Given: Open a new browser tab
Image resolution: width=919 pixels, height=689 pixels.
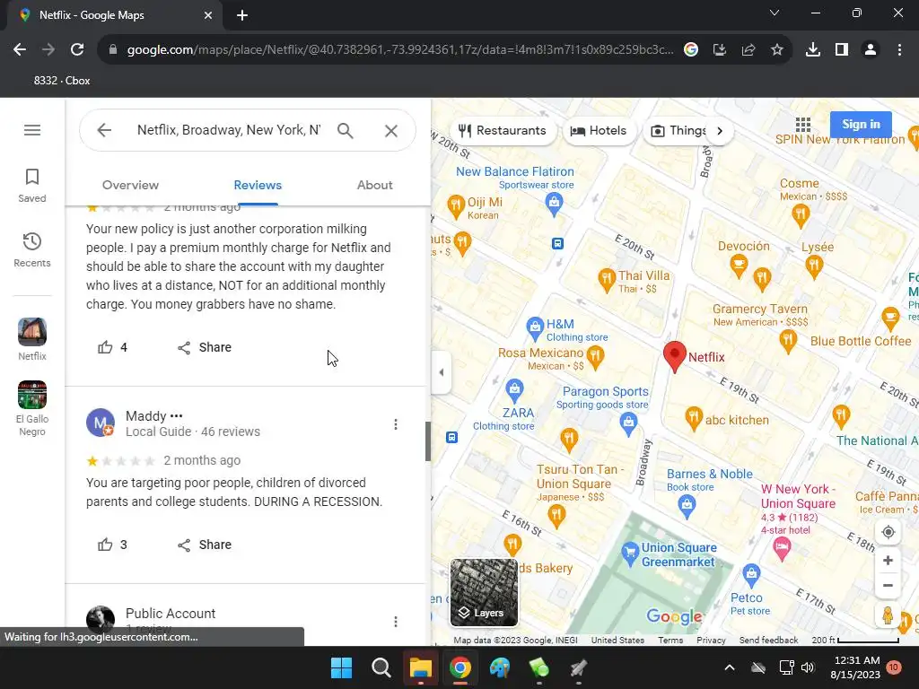Looking at the screenshot, I should tap(242, 15).
